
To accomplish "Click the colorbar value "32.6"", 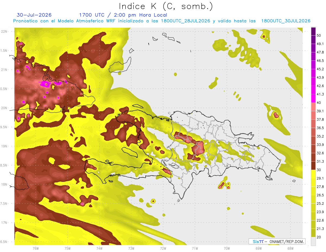I will [x=320, y=153].
